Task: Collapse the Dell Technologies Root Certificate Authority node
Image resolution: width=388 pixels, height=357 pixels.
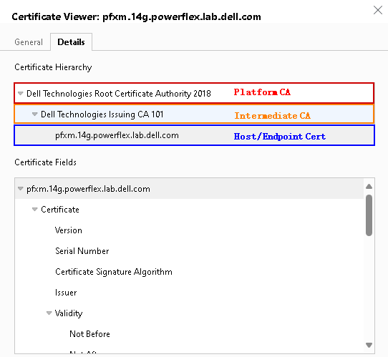Action: (21, 94)
